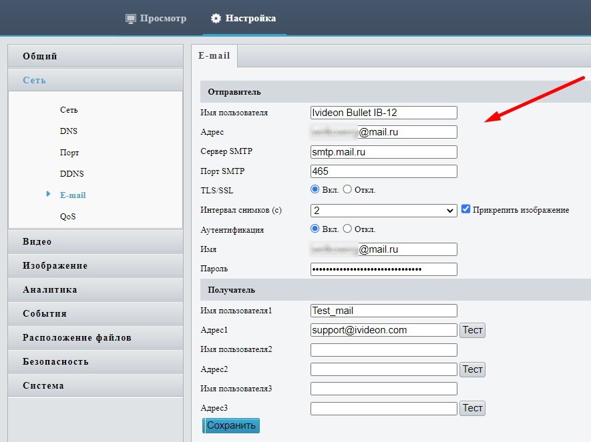Click the gear icon next to Настройка

[x=216, y=19]
